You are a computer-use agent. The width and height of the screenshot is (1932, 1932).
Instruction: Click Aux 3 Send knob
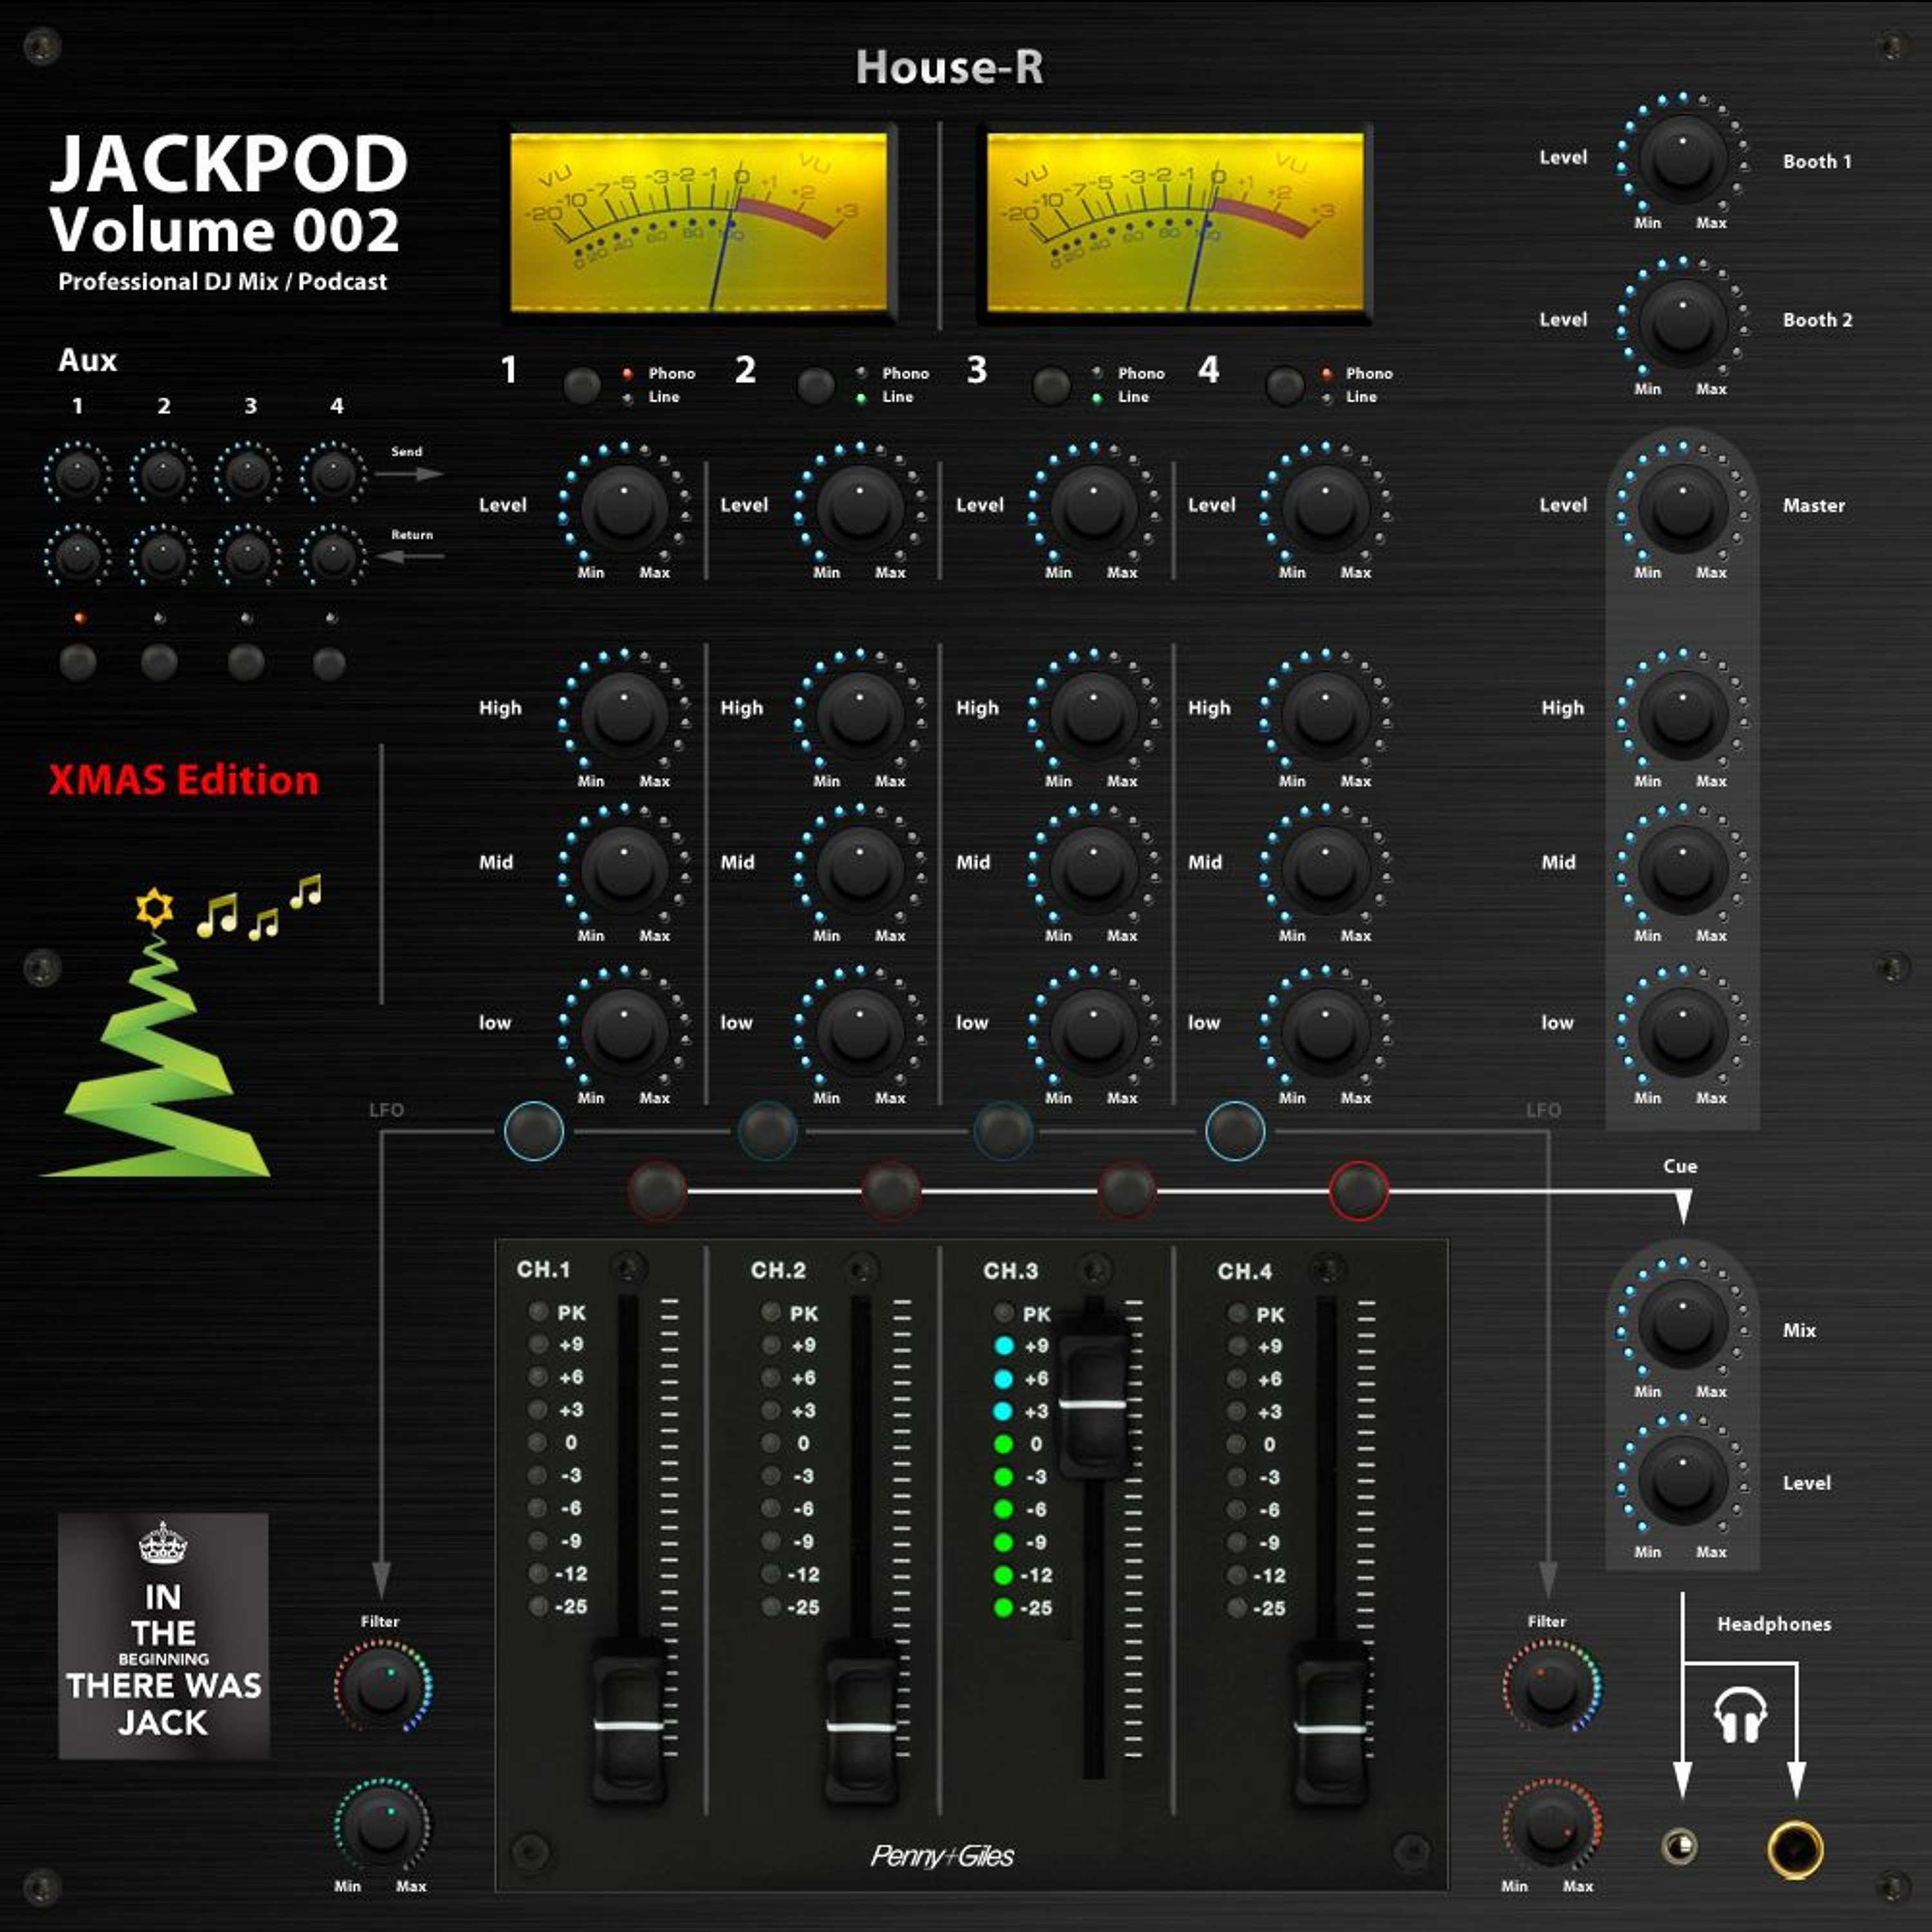pos(248,474)
